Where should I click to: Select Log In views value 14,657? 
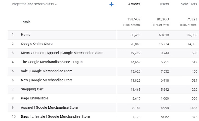click(x=136, y=62)
